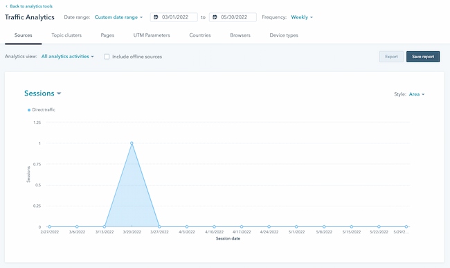Viewport: 450px width, 268px height.
Task: Click the 'Session date' axis label
Action: pyautogui.click(x=228, y=238)
